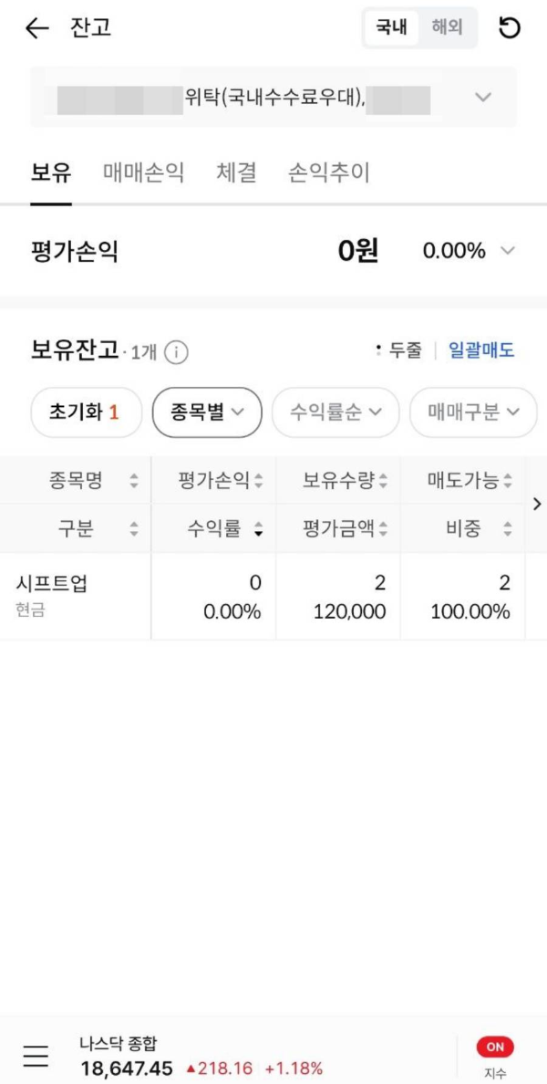Open the 매매구분 filter dropdown

pos(473,412)
